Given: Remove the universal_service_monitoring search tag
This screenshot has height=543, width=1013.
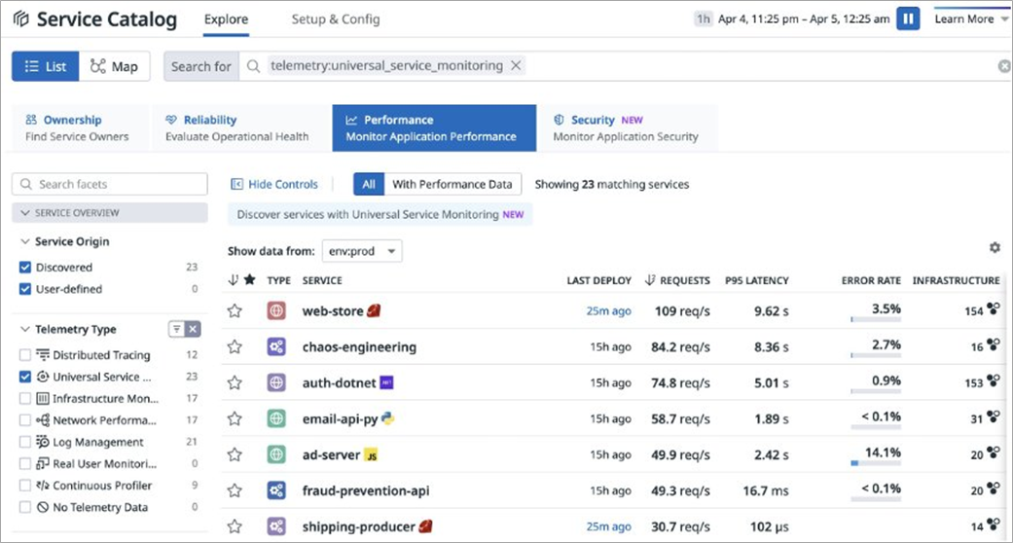Looking at the screenshot, I should pyautogui.click(x=517, y=66).
